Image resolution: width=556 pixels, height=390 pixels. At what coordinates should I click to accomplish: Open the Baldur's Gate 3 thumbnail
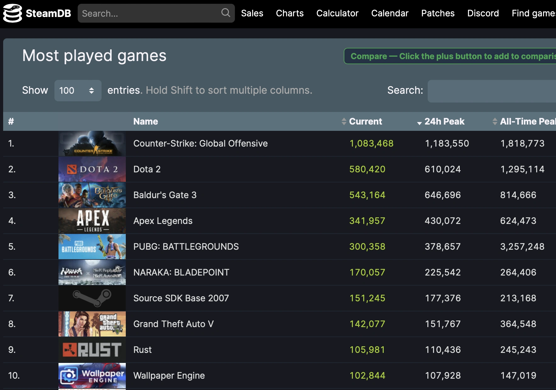(x=92, y=195)
